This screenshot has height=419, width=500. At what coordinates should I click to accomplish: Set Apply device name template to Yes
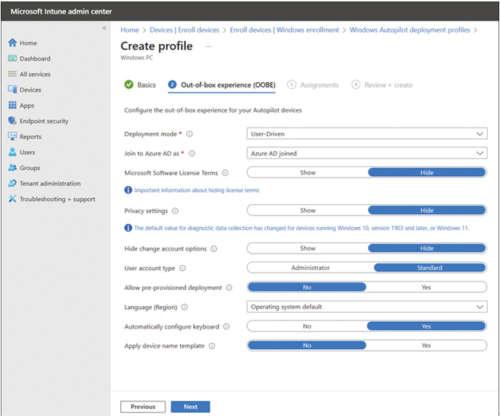click(x=426, y=345)
